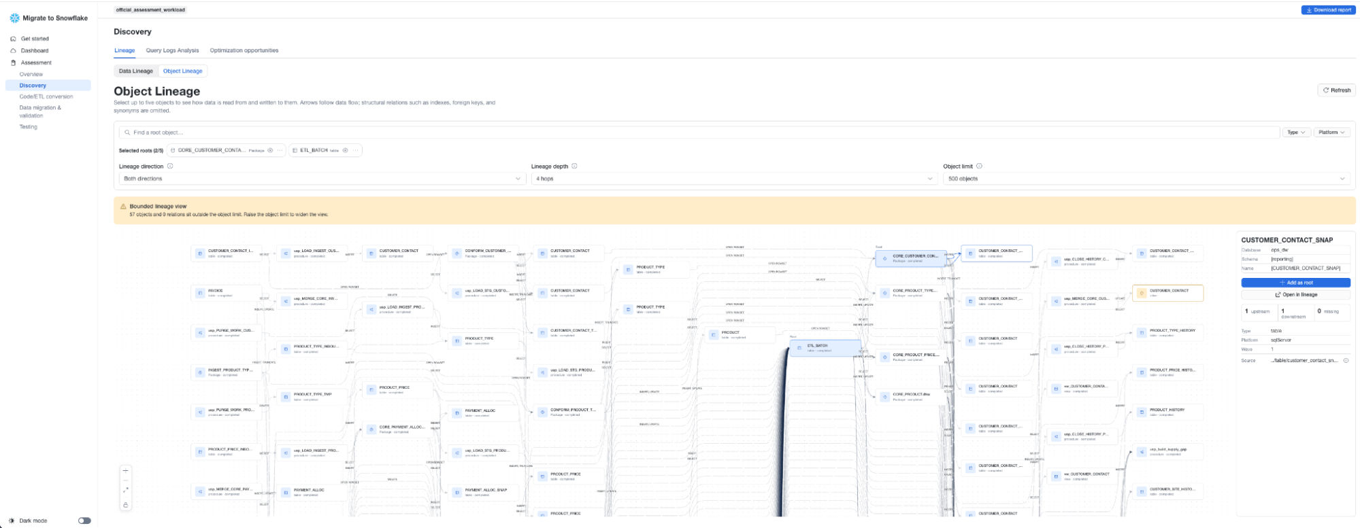Toggle Dark mode switch

(x=84, y=521)
